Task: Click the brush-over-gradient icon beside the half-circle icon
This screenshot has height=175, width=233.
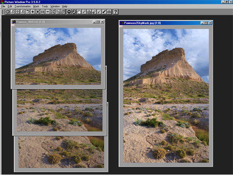Action: tap(13, 12)
